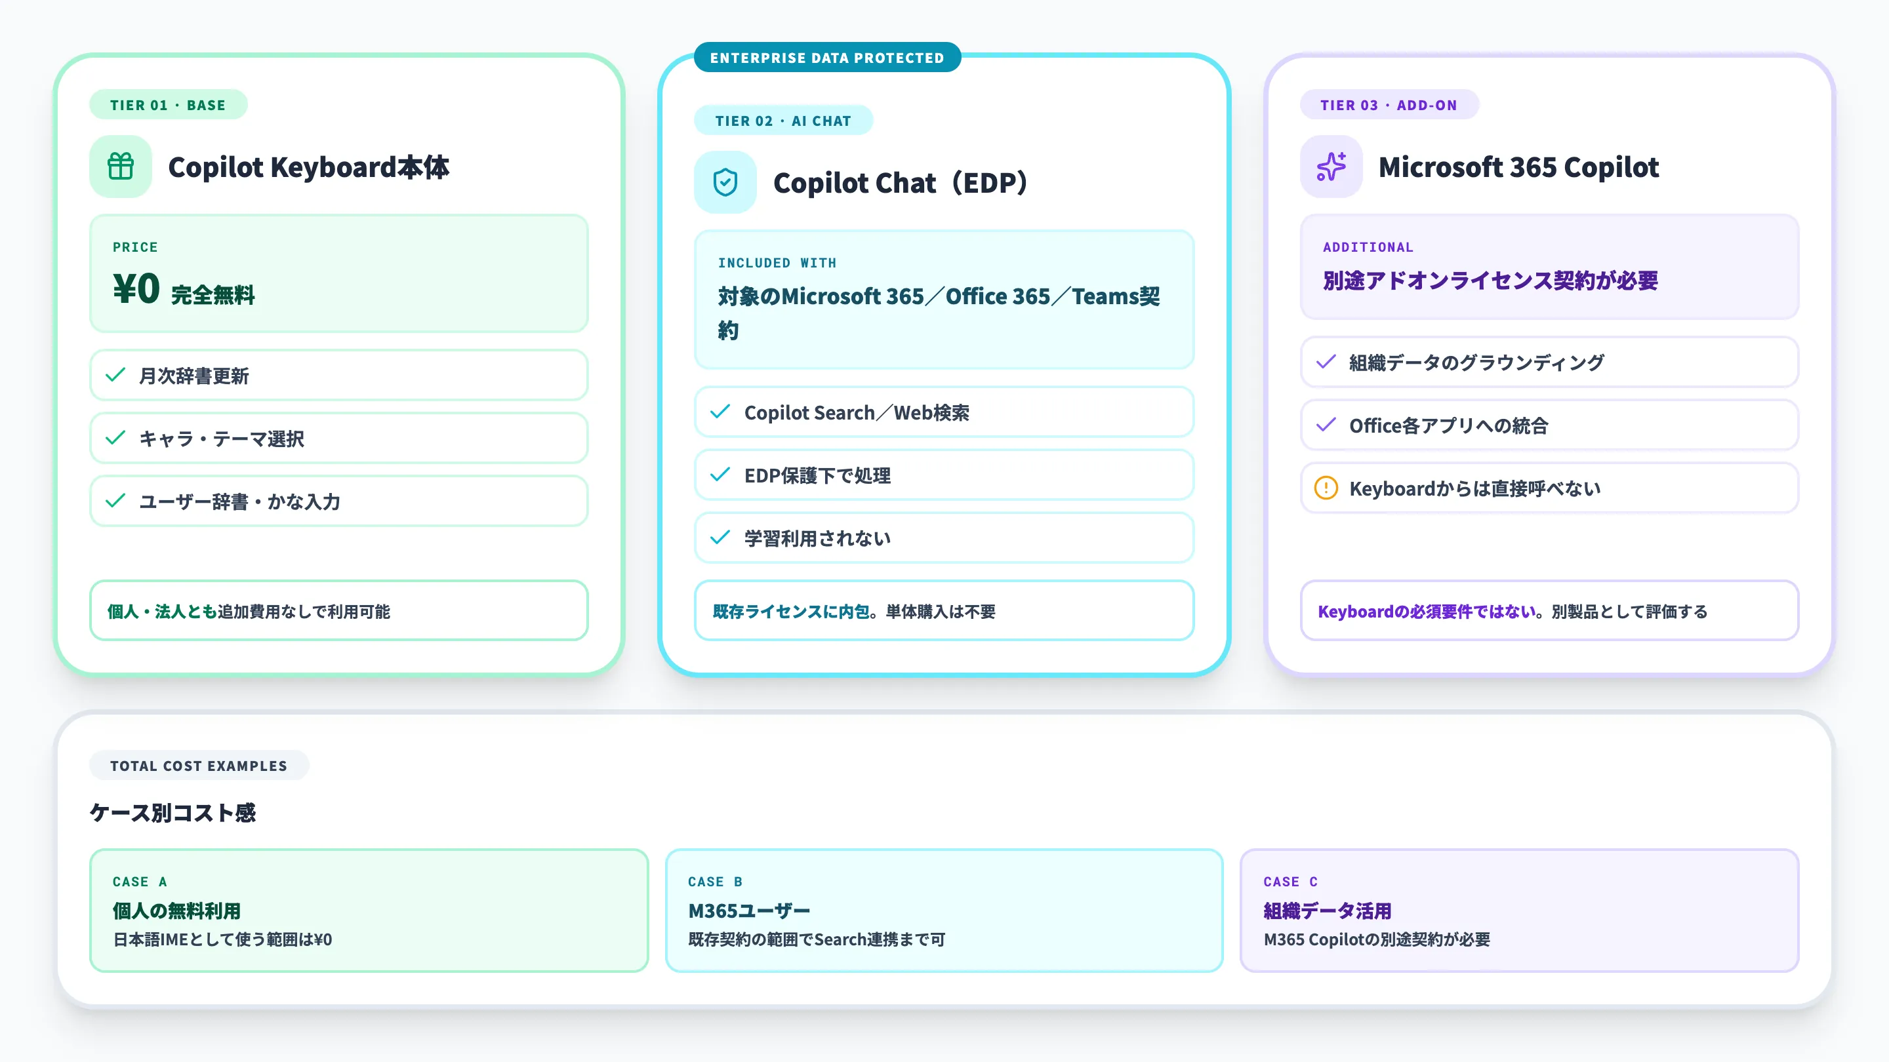Image resolution: width=1889 pixels, height=1062 pixels.
Task: Select the TIER 03・ADD-ON tab
Action: pyautogui.click(x=1390, y=105)
